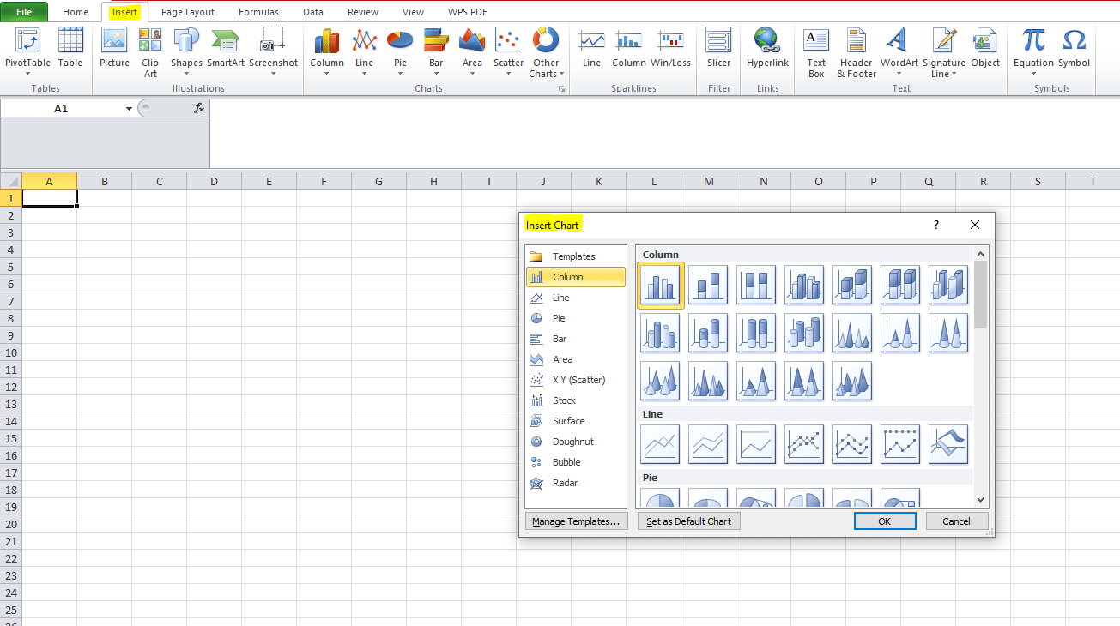Image resolution: width=1120 pixels, height=626 pixels.
Task: Pick the Scatter chart ribbon button
Action: [508, 51]
